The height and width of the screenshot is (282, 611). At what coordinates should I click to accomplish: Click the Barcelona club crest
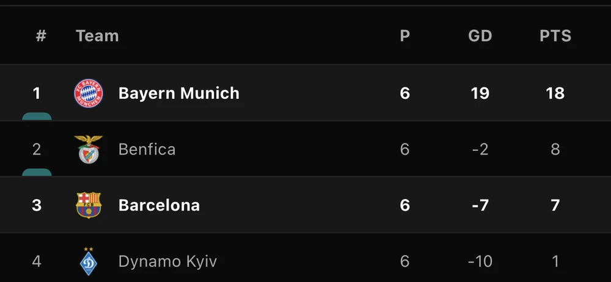pos(89,205)
